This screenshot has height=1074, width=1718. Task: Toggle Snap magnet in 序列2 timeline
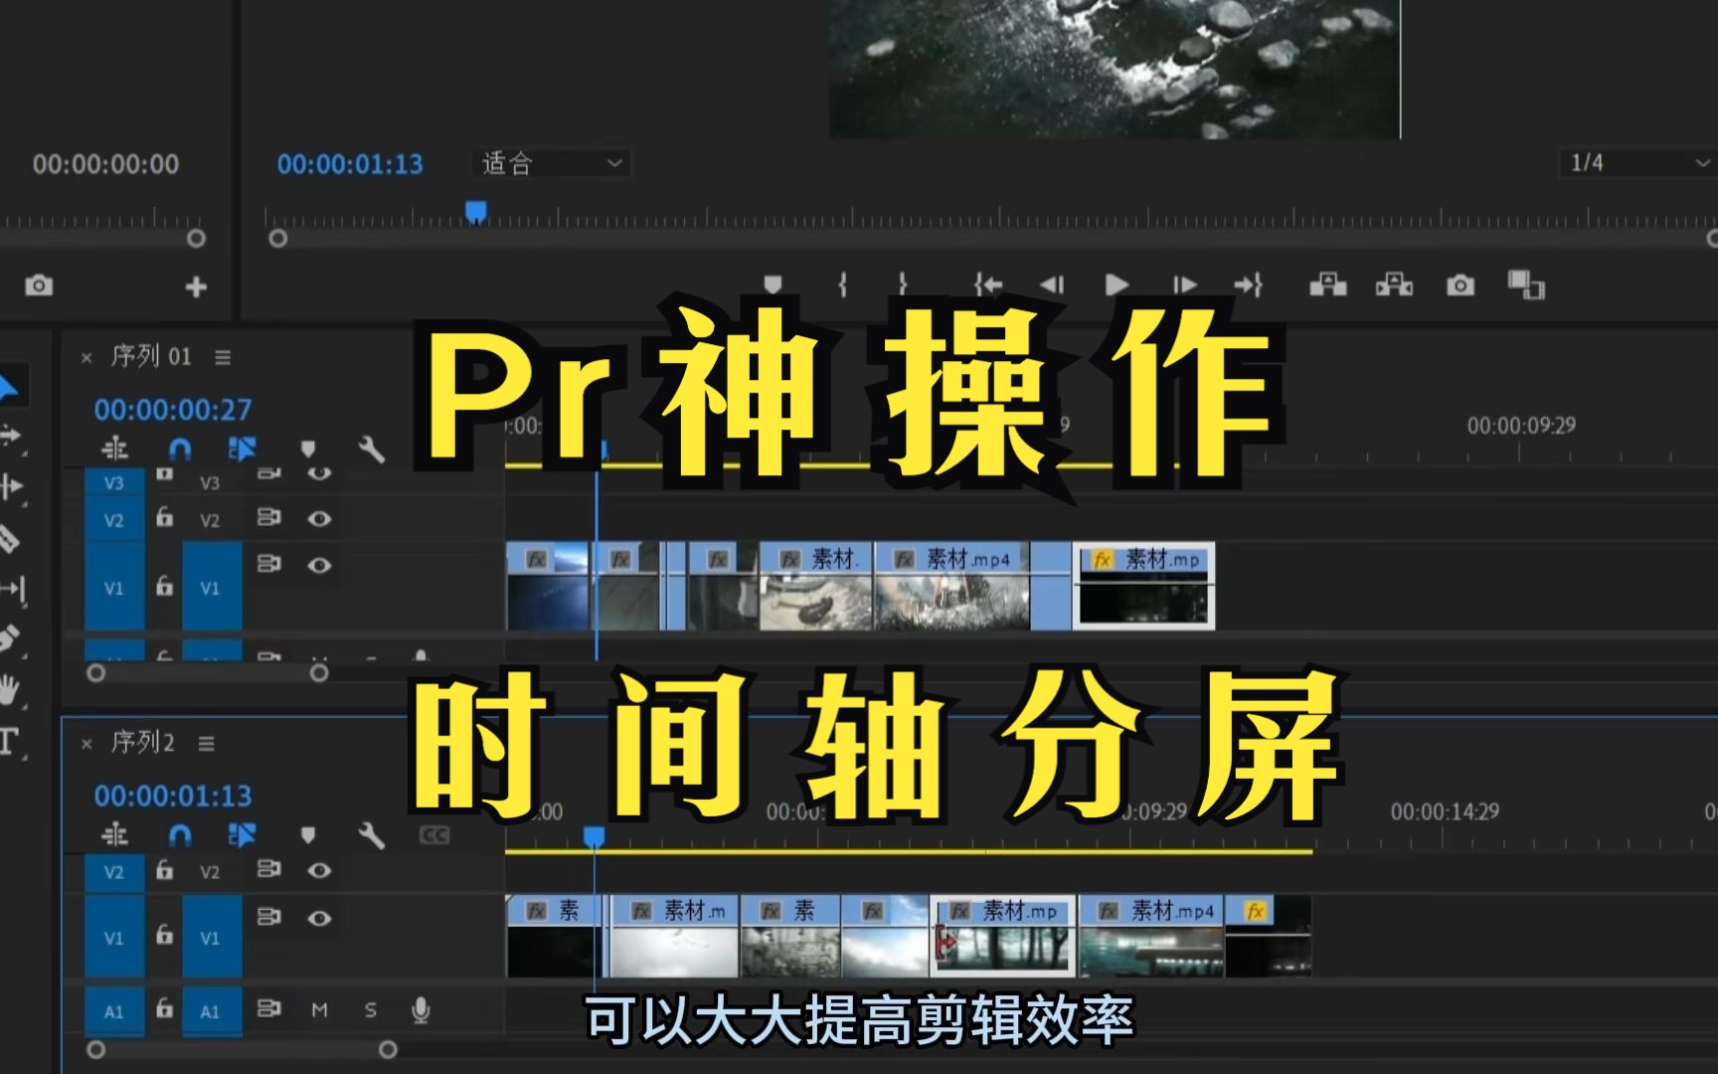click(180, 835)
